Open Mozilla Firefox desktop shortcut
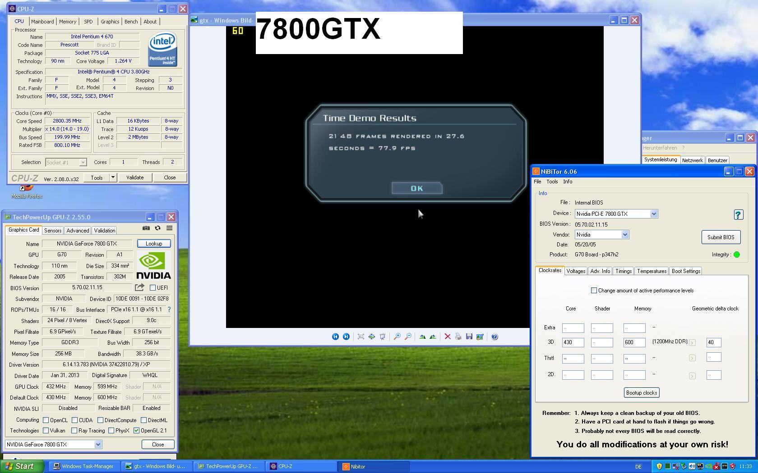The image size is (758, 473). [27, 191]
